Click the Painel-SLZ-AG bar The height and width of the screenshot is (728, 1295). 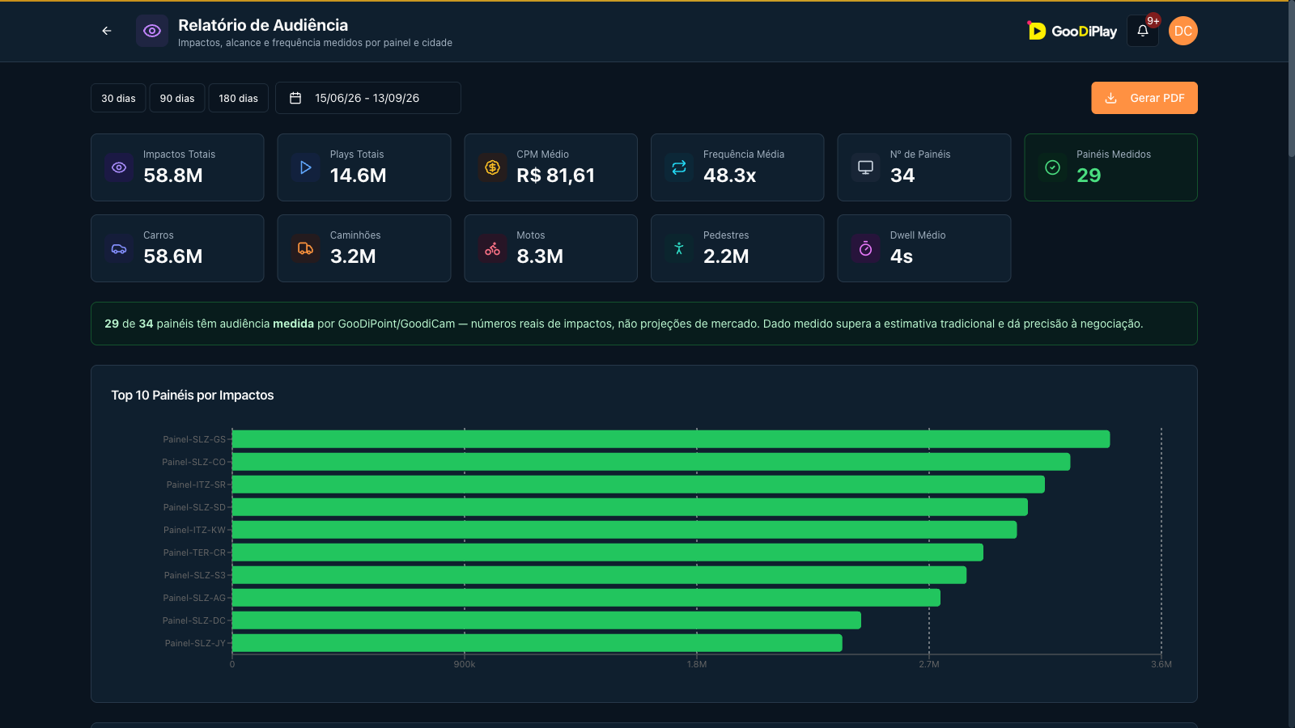point(587,598)
